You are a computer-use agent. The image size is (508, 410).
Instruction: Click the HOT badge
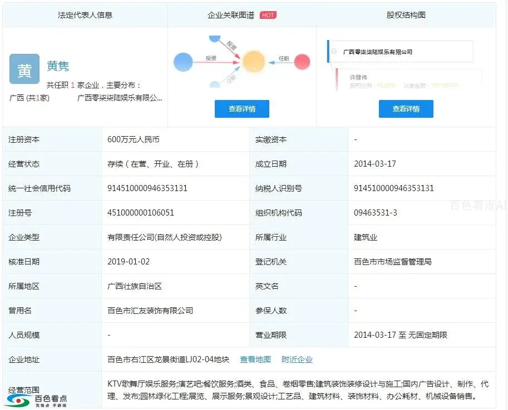click(268, 15)
